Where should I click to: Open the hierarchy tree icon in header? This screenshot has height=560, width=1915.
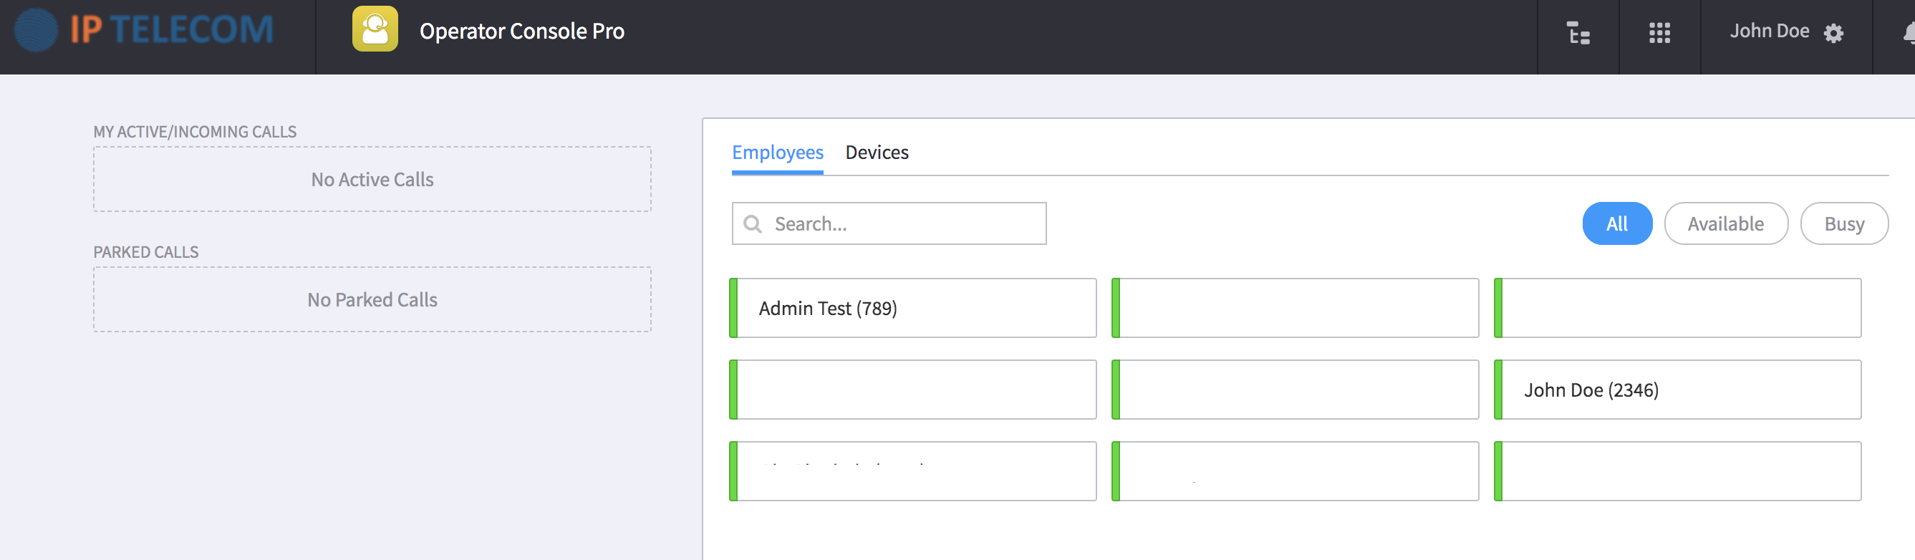point(1578,33)
